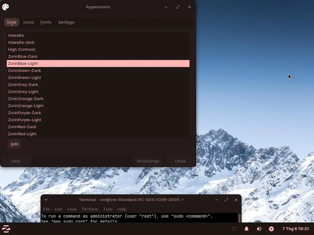314x235 pixels.
Task: Open the File menu in Terminal
Action: pyautogui.click(x=47, y=209)
